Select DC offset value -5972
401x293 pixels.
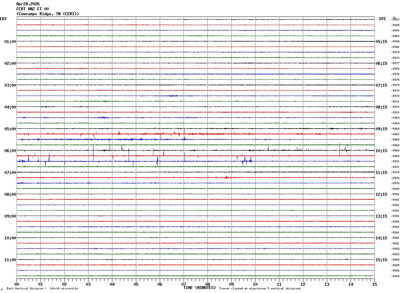(395, 96)
